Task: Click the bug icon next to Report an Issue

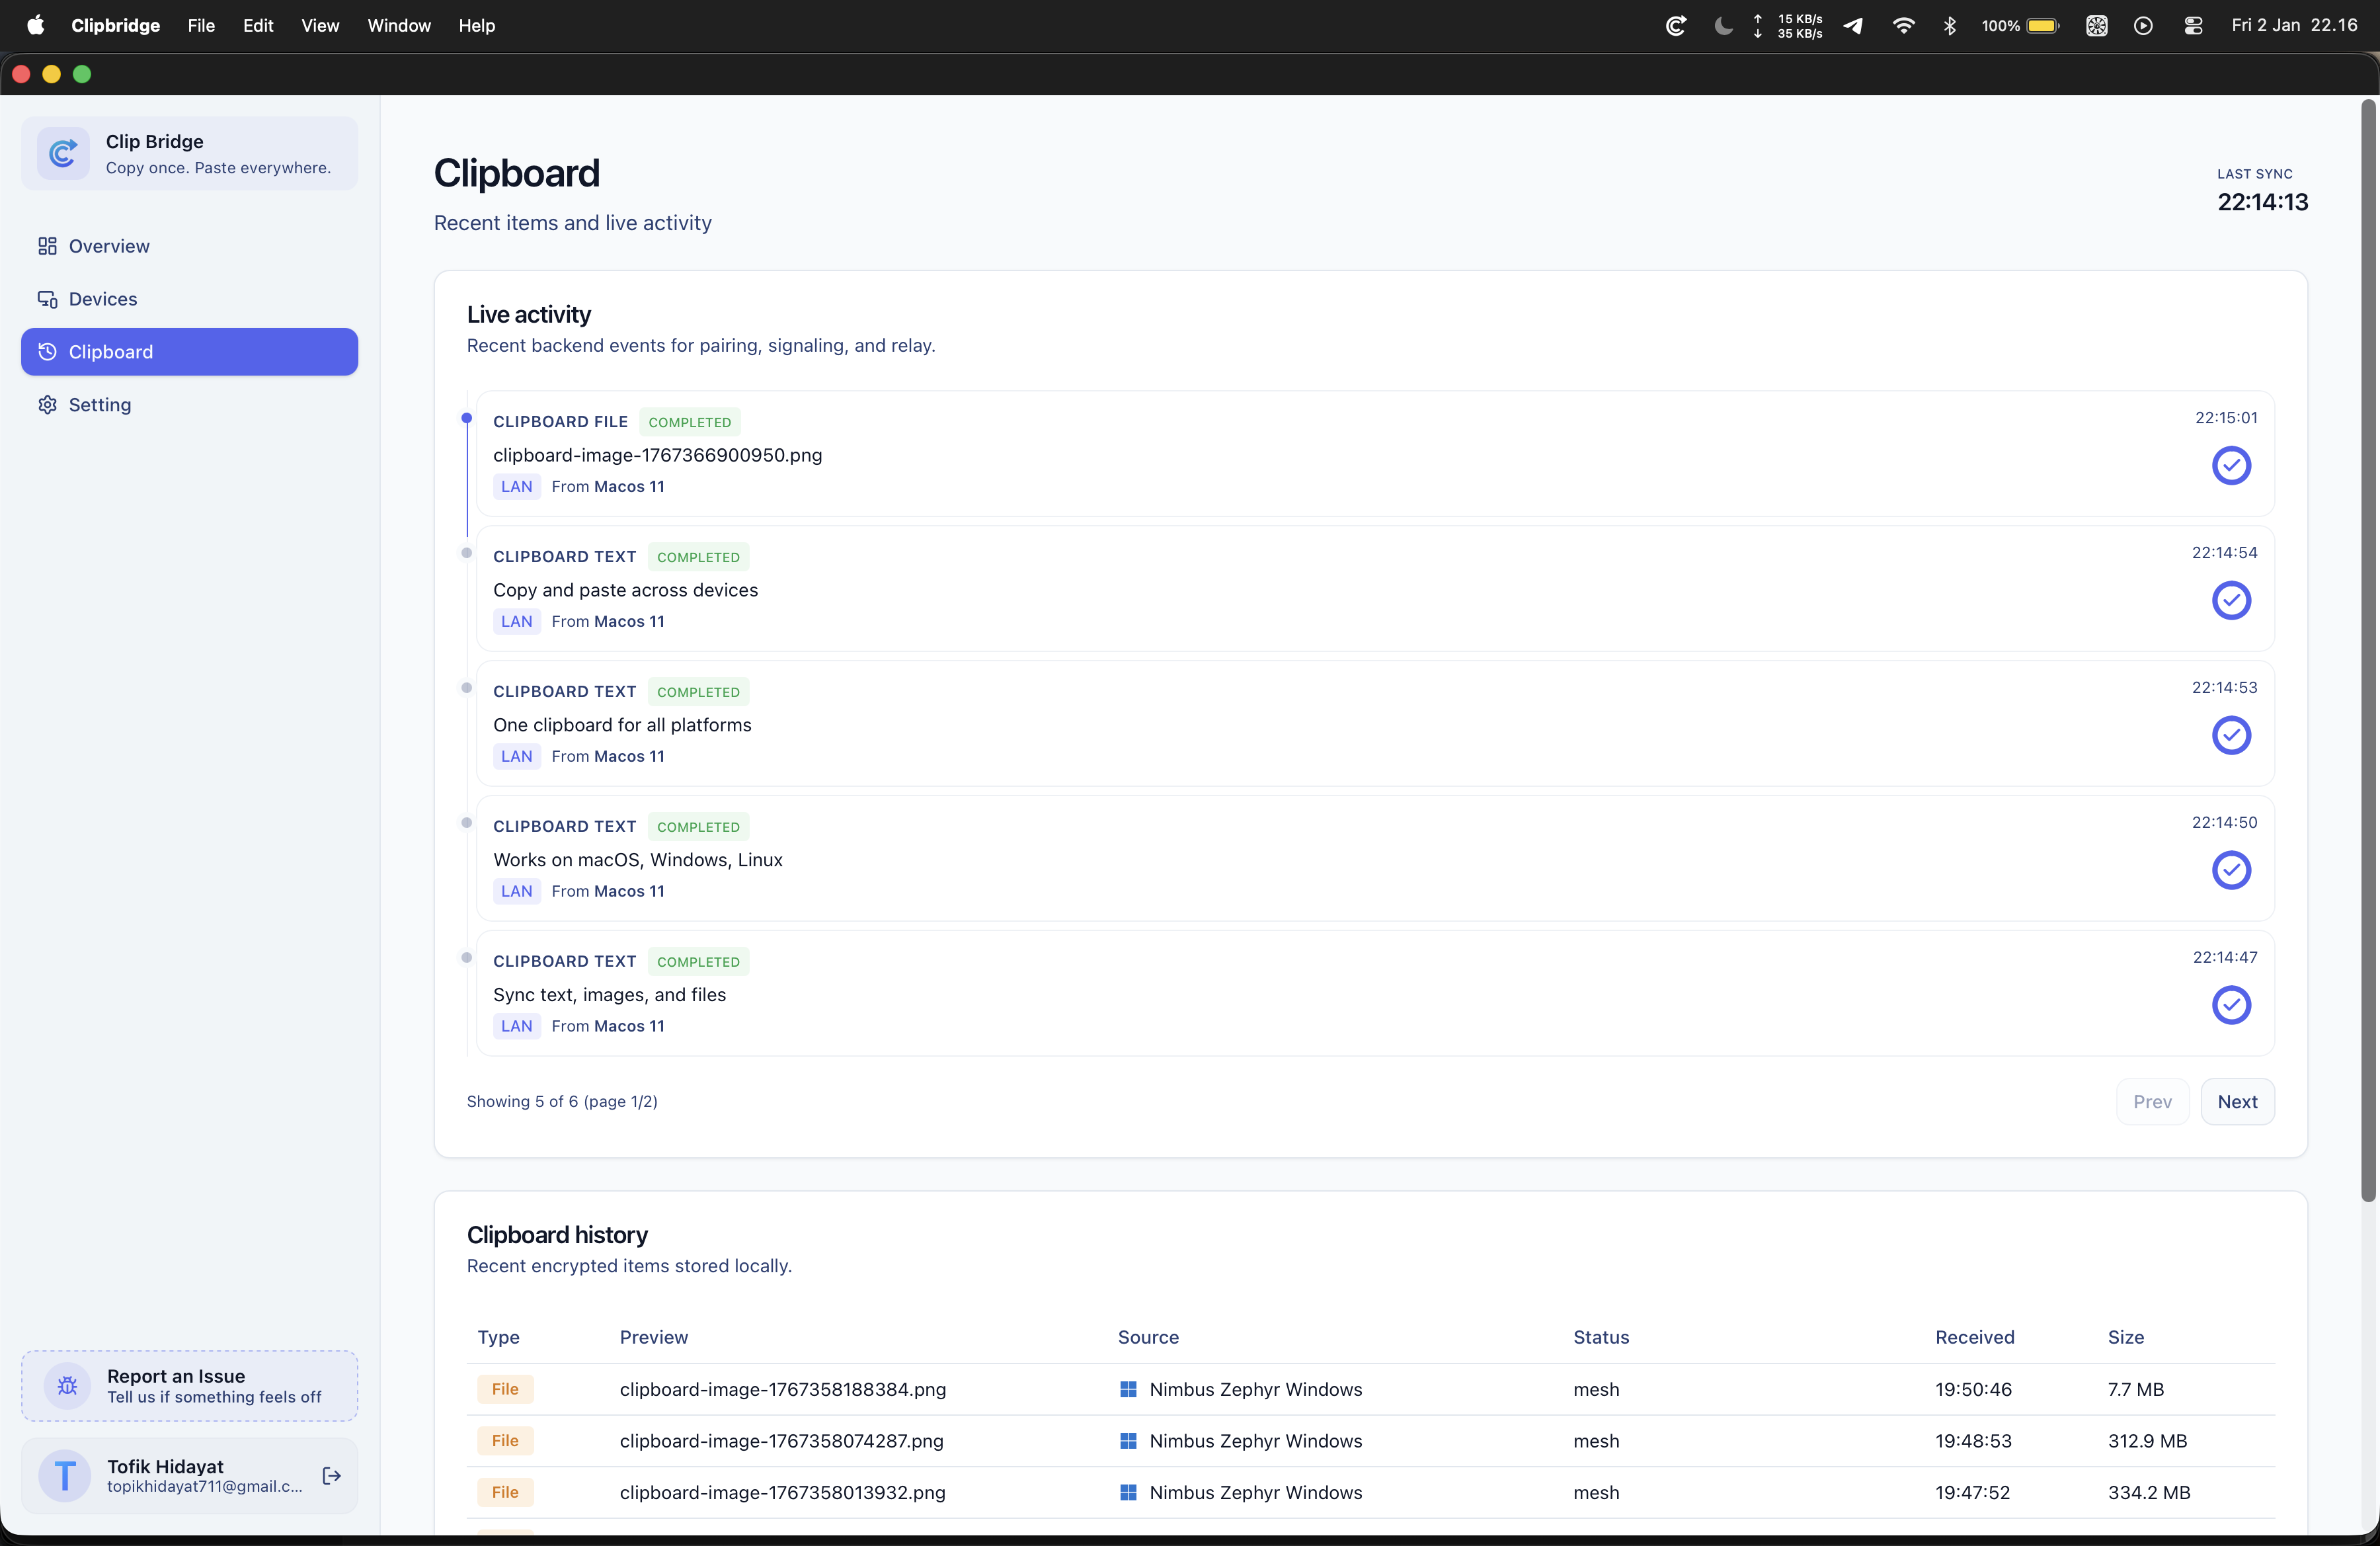Action: 66,1385
